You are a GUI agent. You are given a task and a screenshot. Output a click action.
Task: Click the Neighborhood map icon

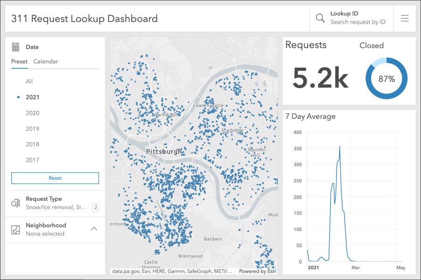(15, 230)
